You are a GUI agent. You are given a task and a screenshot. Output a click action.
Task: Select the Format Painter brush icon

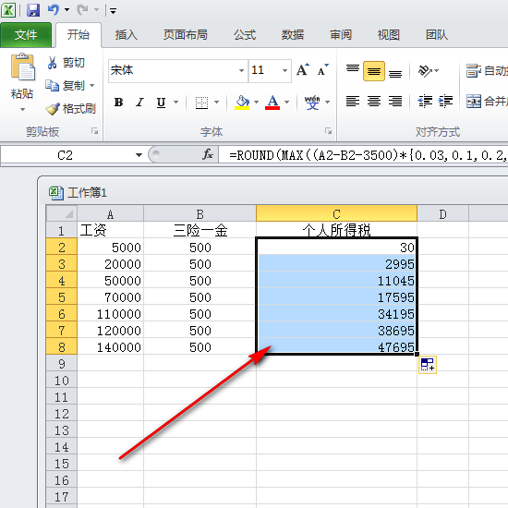click(53, 109)
